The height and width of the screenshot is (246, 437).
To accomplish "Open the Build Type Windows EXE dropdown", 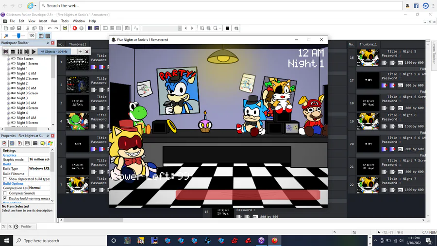I will point(39,168).
